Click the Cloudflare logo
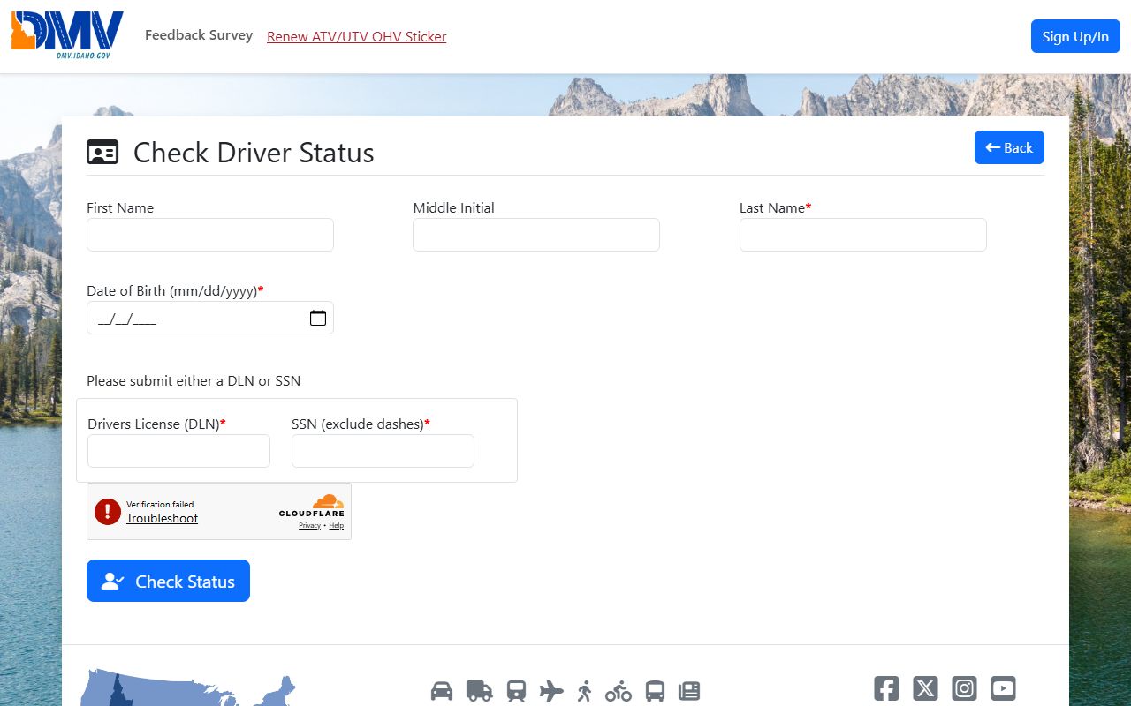The image size is (1131, 706). tap(312, 507)
